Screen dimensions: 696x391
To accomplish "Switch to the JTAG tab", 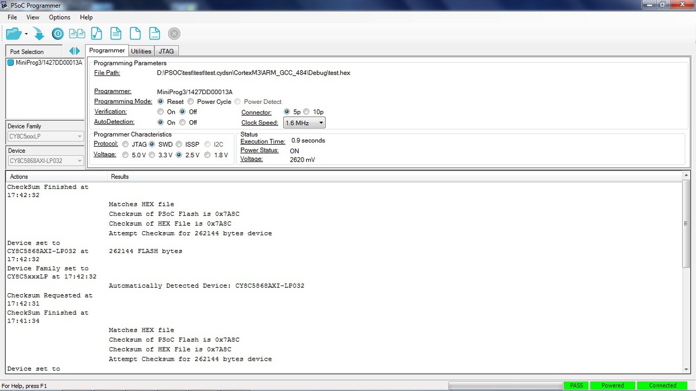I will 166,51.
